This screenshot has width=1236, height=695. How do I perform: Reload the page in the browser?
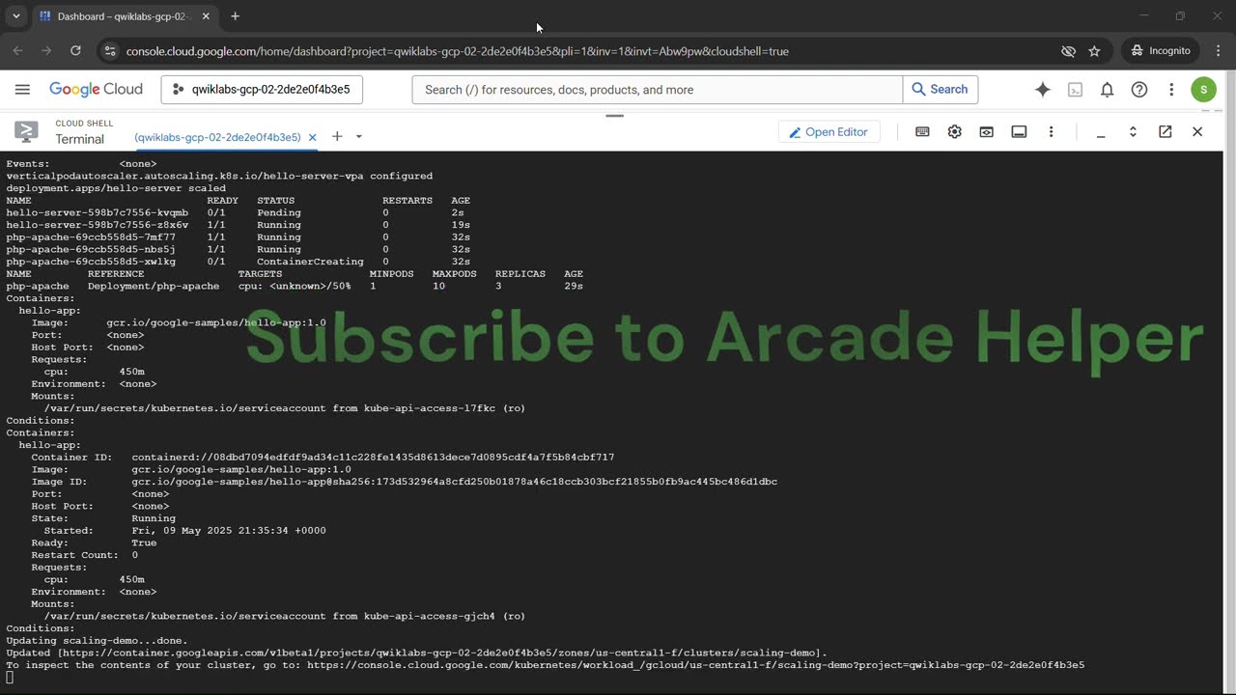point(75,50)
